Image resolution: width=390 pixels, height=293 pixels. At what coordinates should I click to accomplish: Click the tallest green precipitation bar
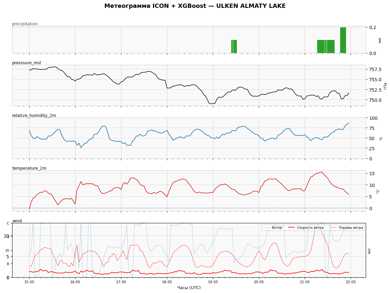point(343,40)
